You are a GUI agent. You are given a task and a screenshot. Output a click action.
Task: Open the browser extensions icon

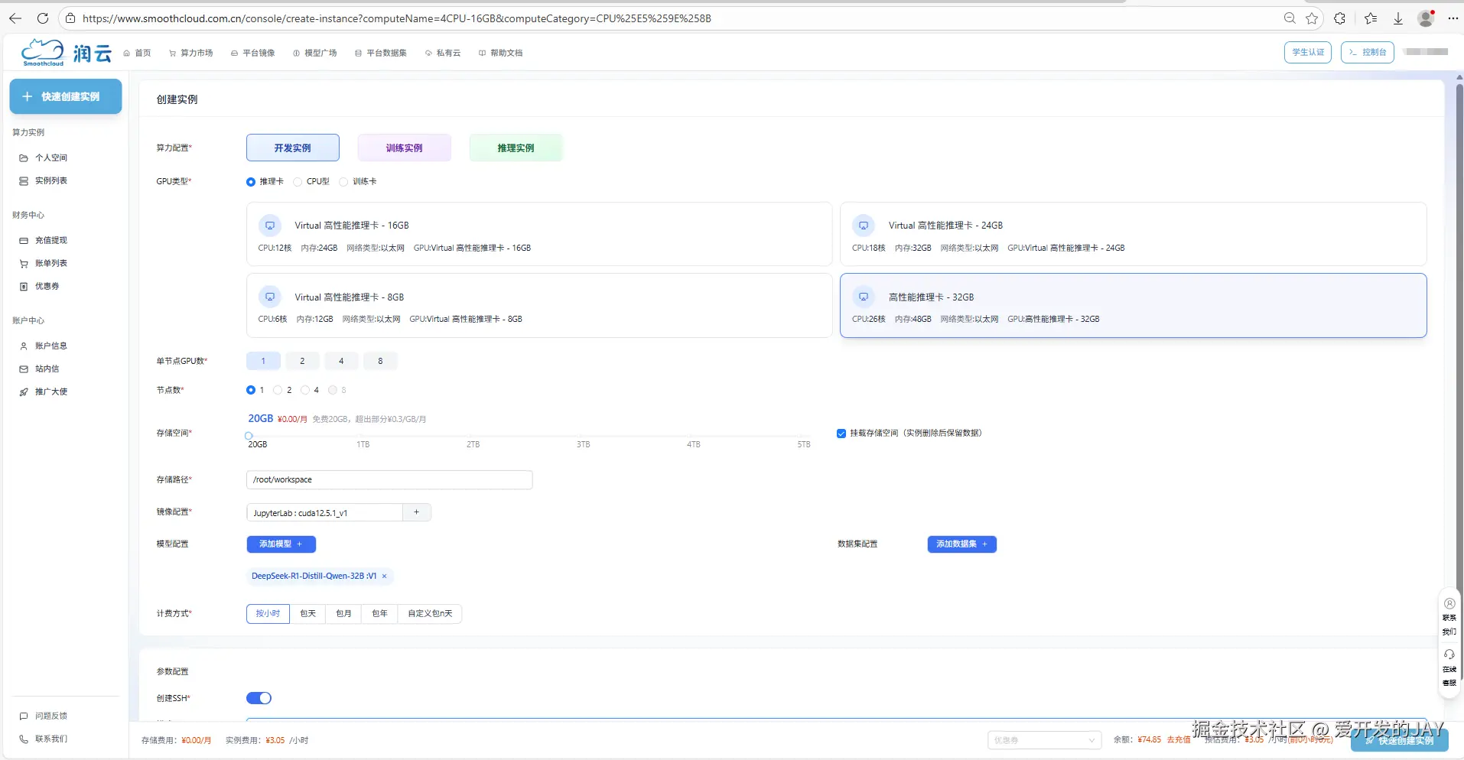[1340, 18]
